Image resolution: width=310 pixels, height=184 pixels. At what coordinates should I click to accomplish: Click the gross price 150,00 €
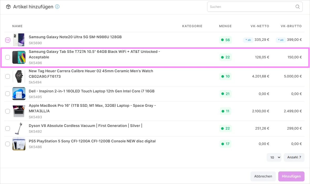click(x=295, y=57)
